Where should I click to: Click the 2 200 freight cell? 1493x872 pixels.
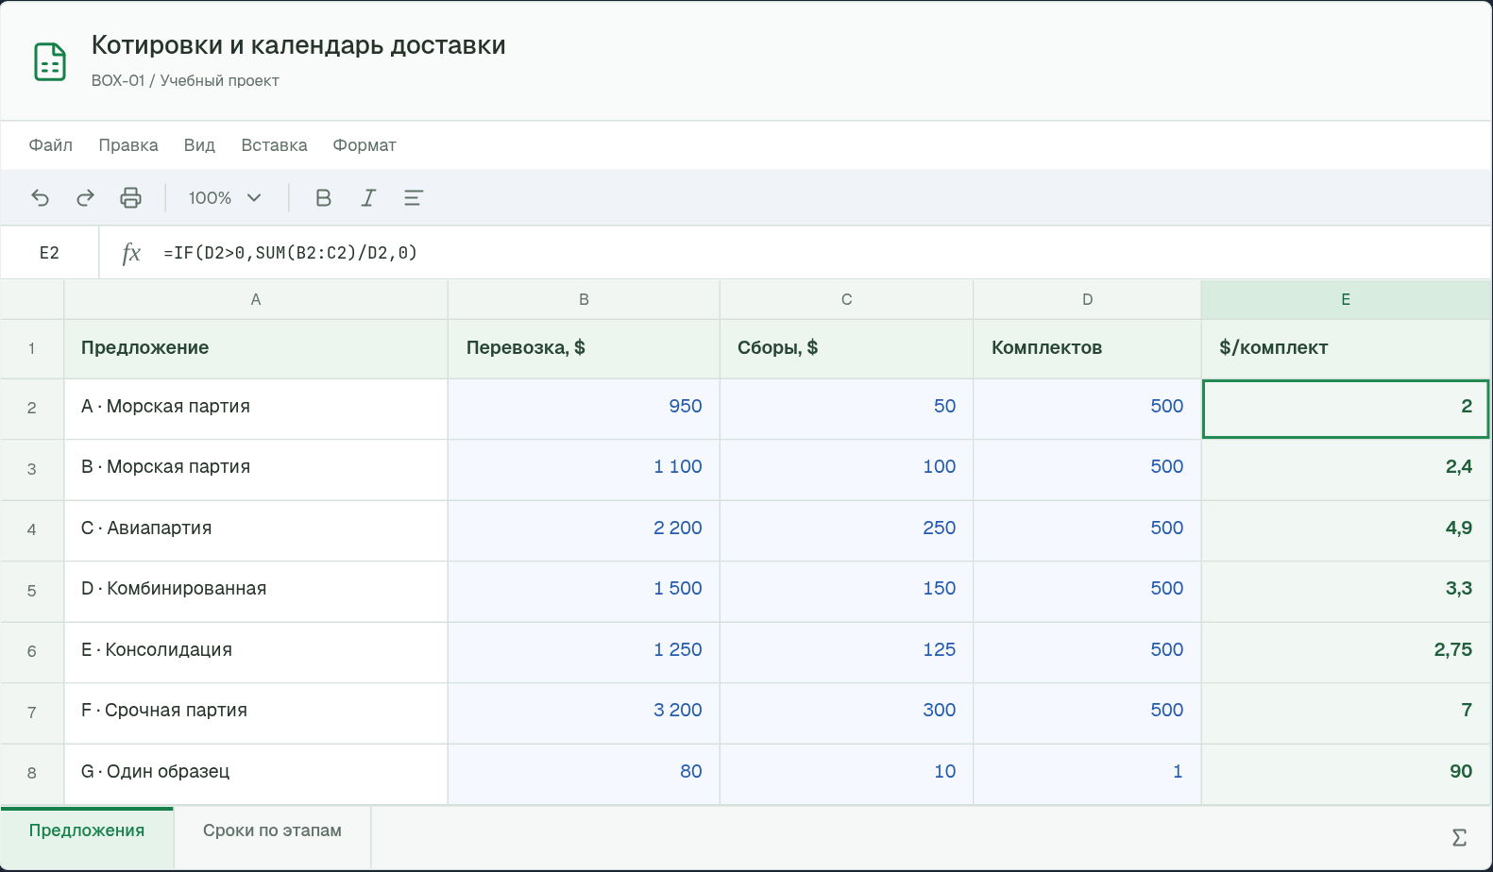(584, 529)
